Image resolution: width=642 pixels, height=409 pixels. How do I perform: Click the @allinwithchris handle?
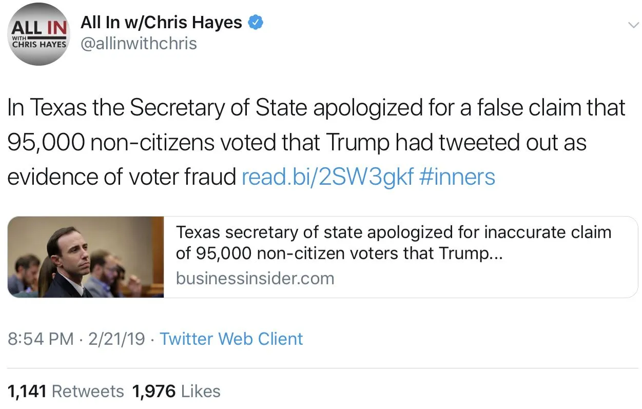(x=139, y=44)
